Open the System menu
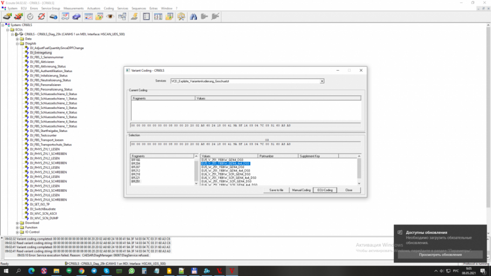 [12, 9]
